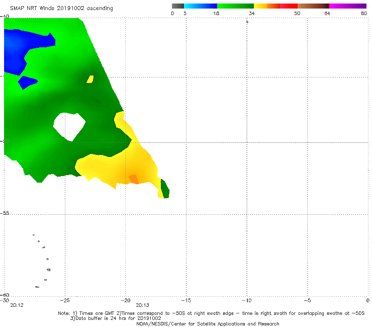Pick the yellow-orange segment of the colorbar

267,6
